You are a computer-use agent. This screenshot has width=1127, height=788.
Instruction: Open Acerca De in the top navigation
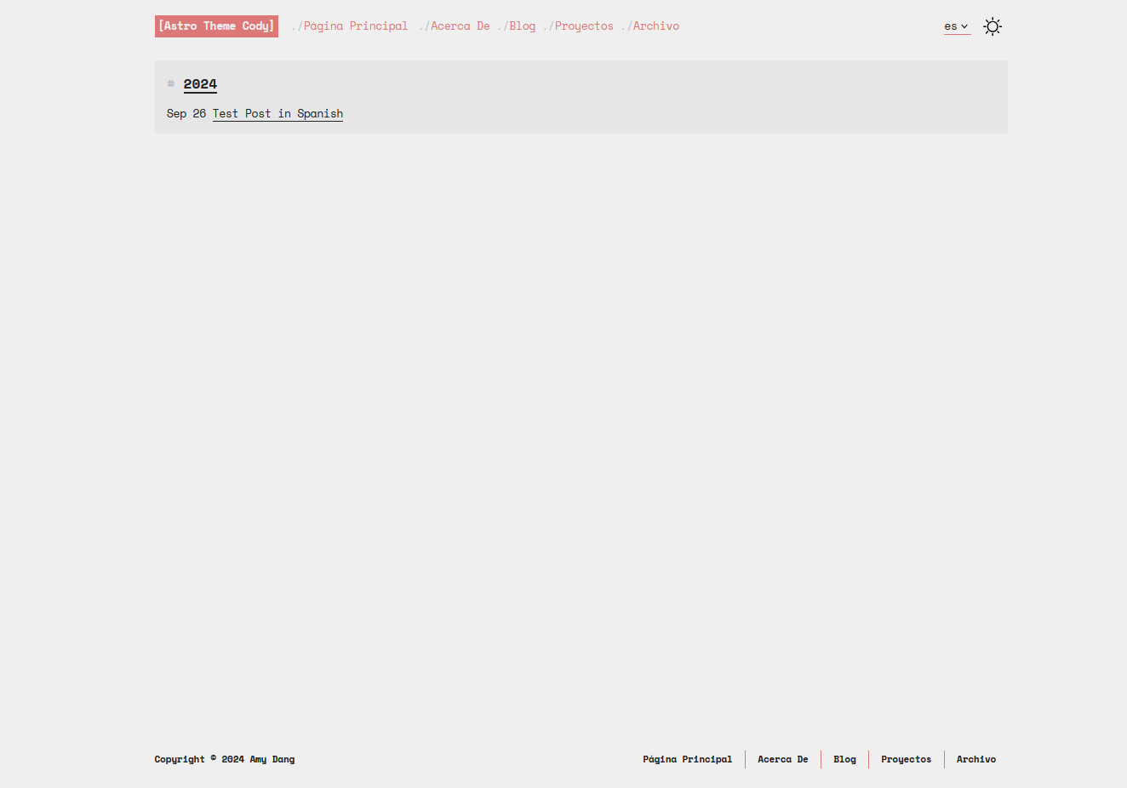(x=460, y=26)
